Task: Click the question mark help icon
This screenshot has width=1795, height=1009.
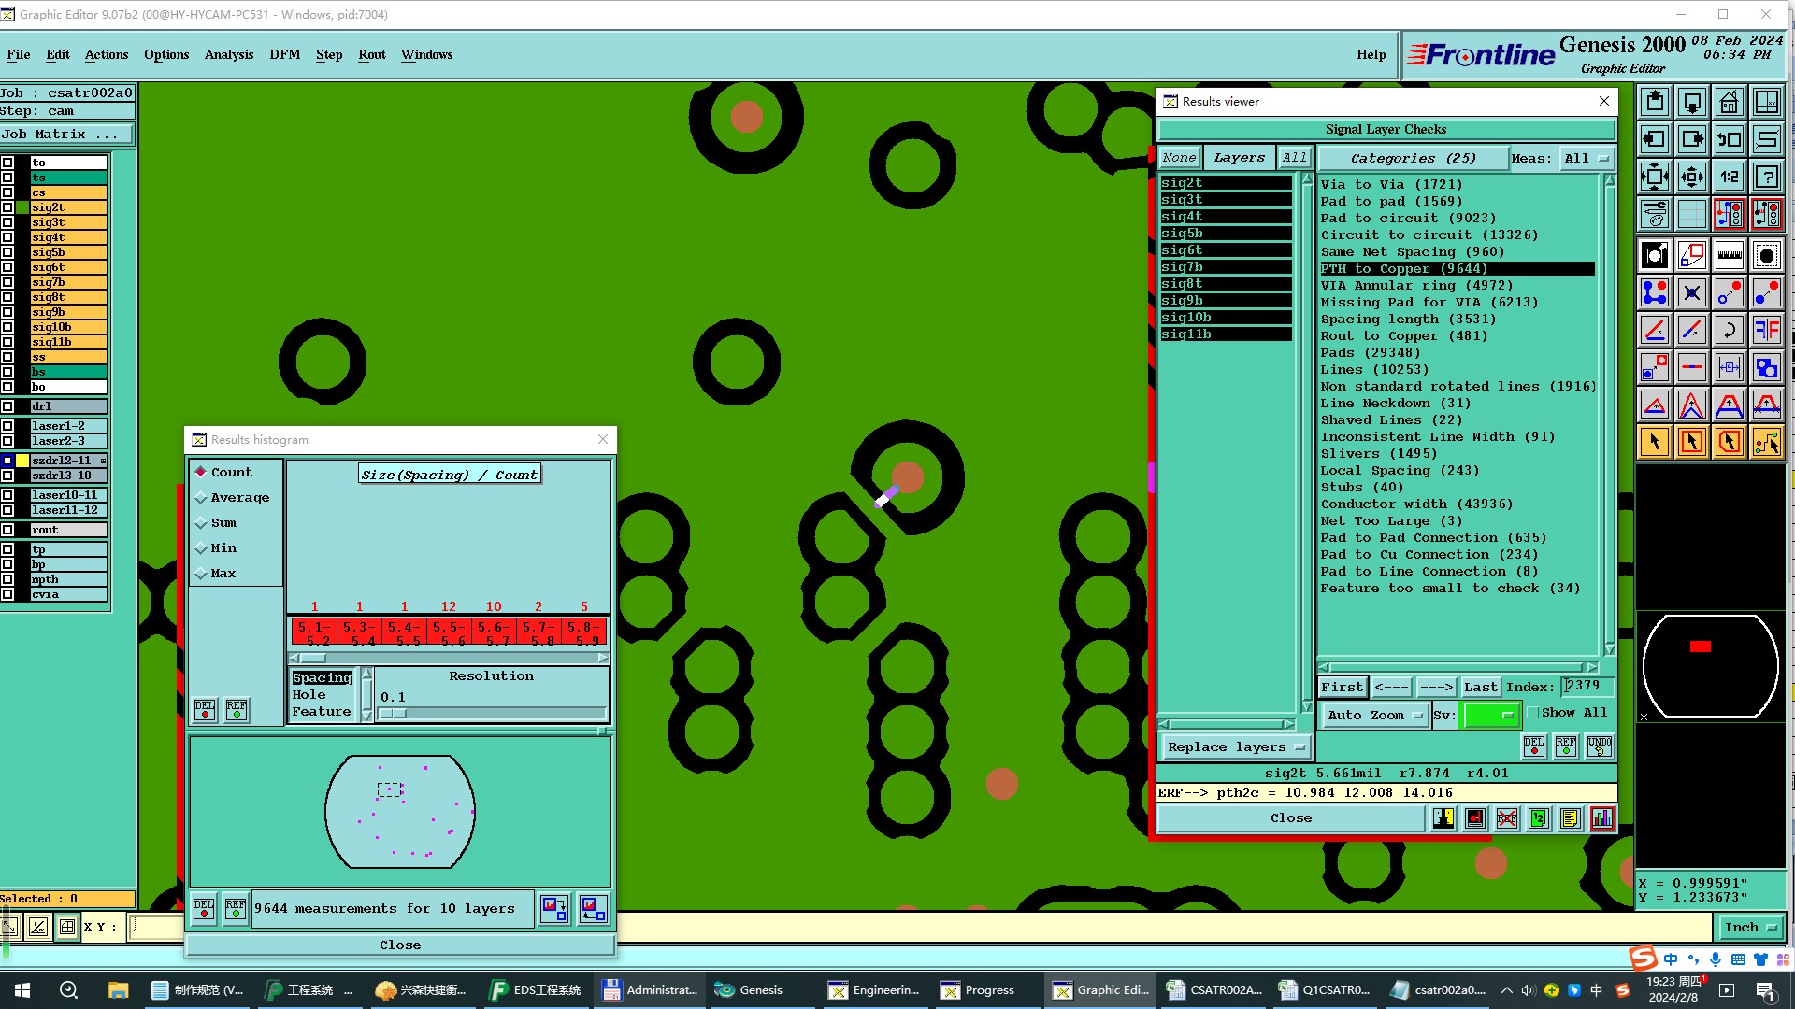Action: coord(1766,177)
